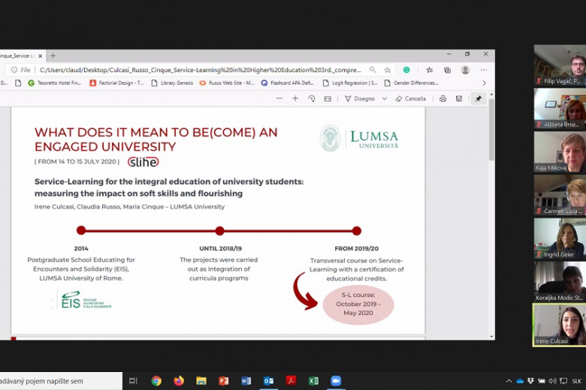Open Firefox from the taskbar
This screenshot has height=390, width=586.
point(179,381)
